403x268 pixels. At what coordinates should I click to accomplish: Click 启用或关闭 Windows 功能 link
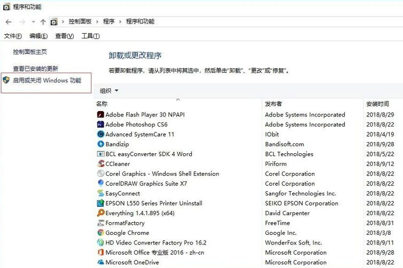[47, 81]
